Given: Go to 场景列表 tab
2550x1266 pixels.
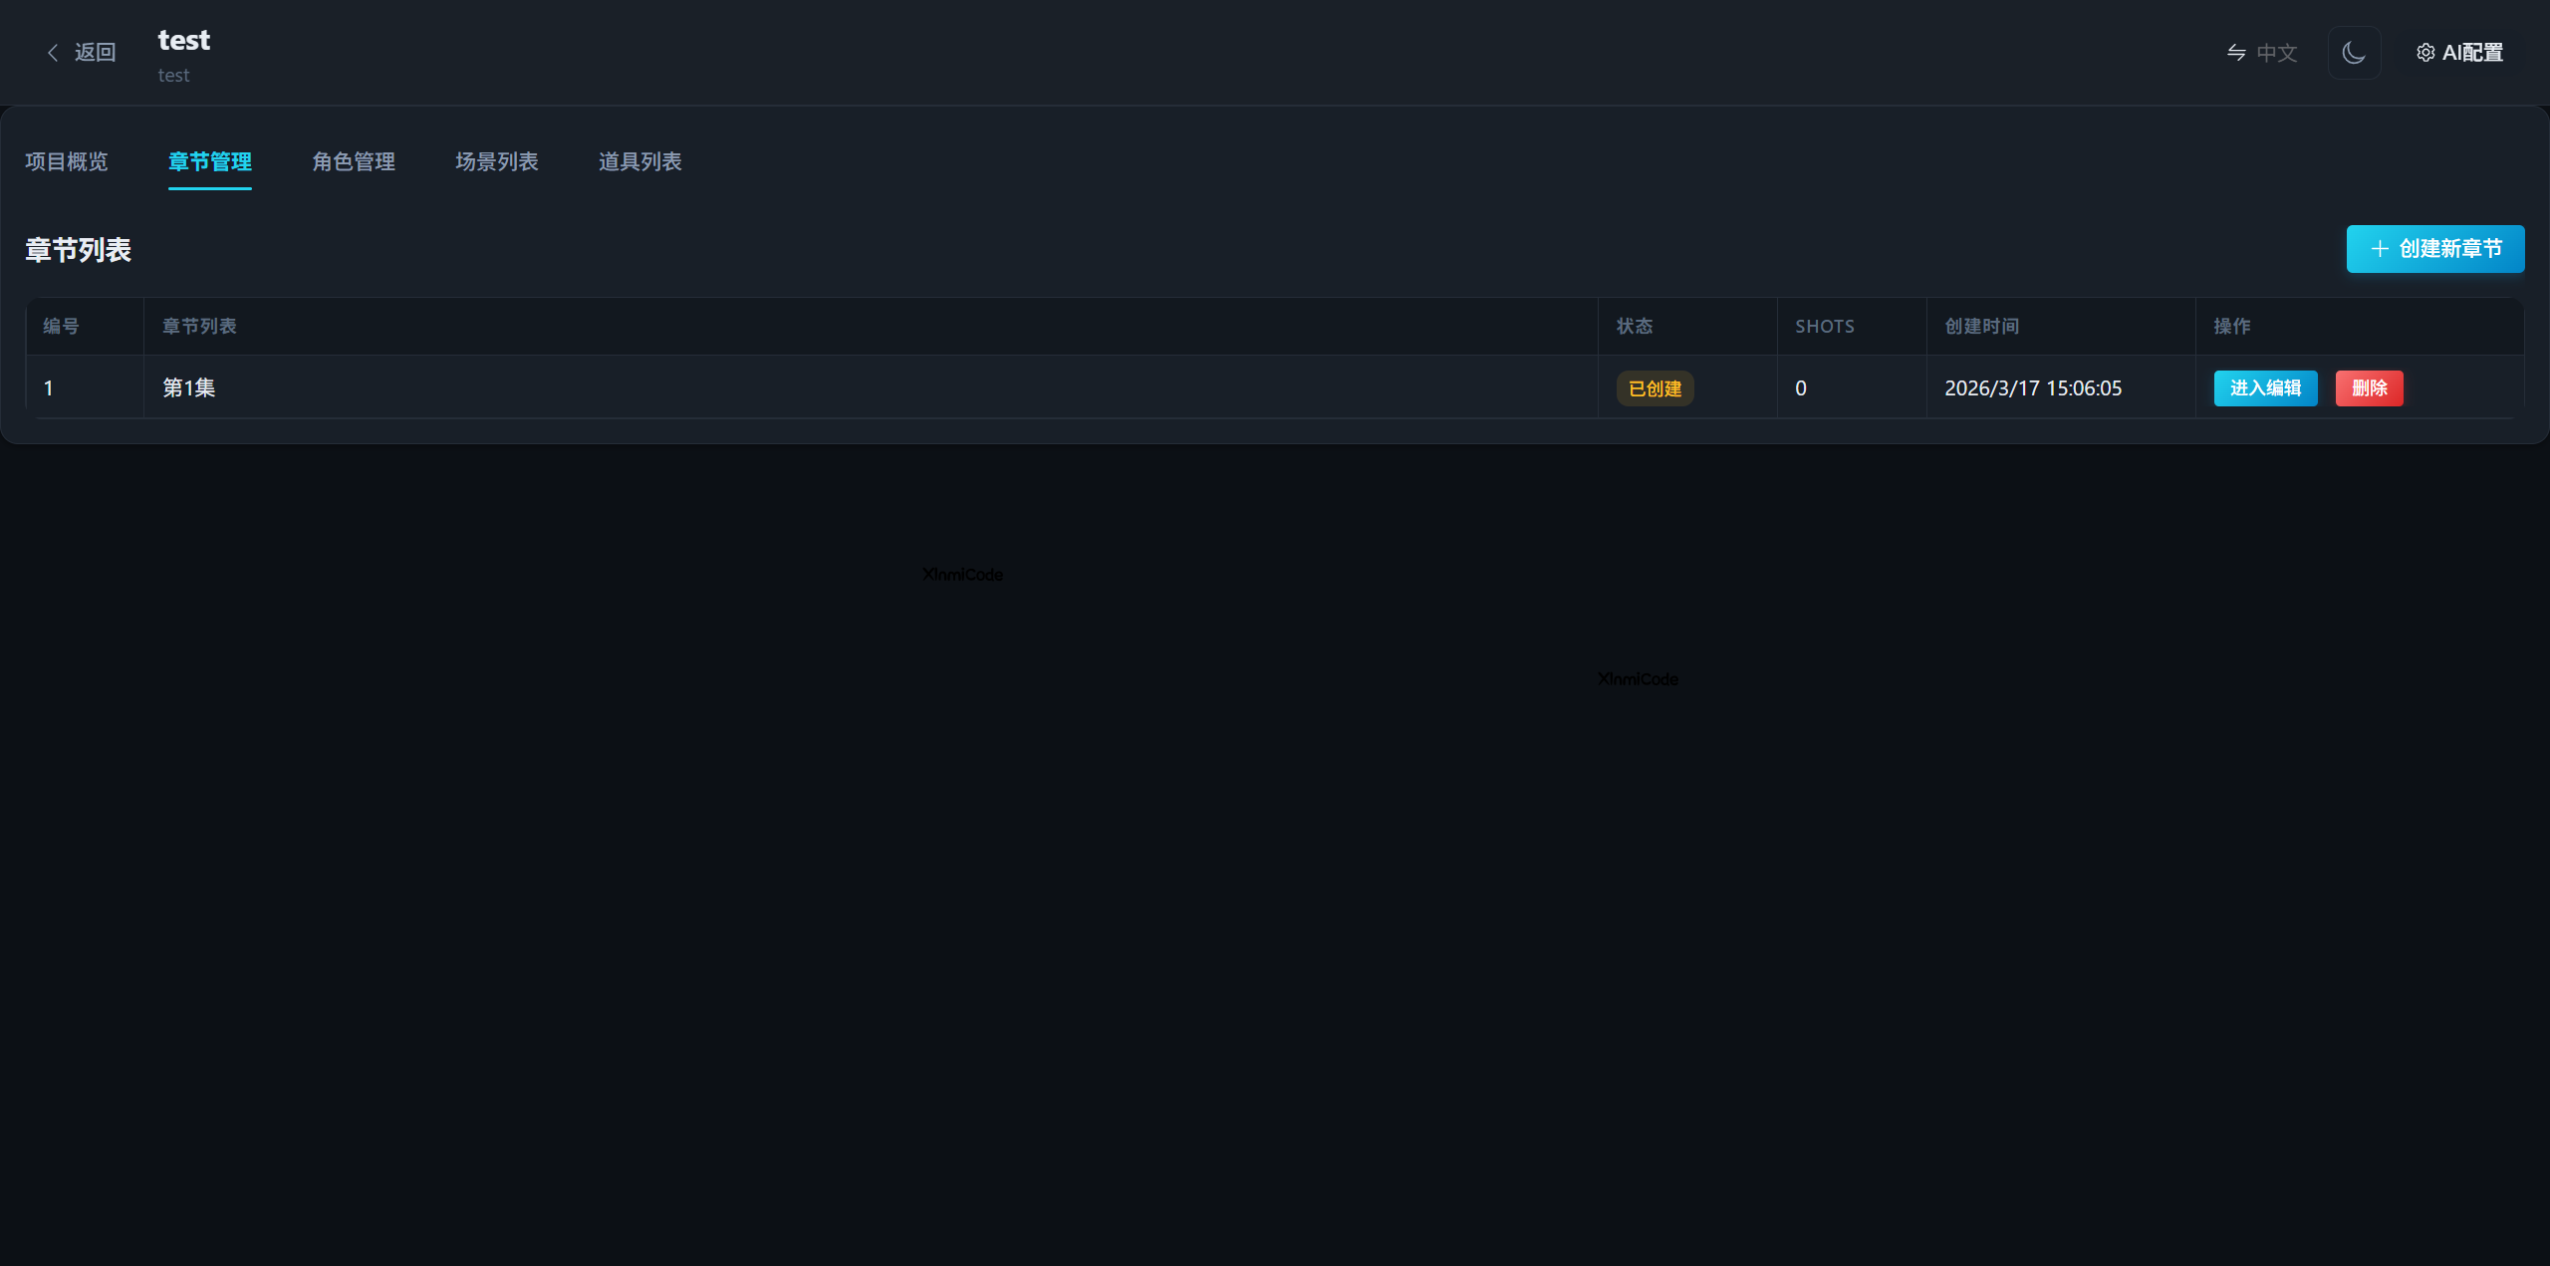Looking at the screenshot, I should coord(496,161).
